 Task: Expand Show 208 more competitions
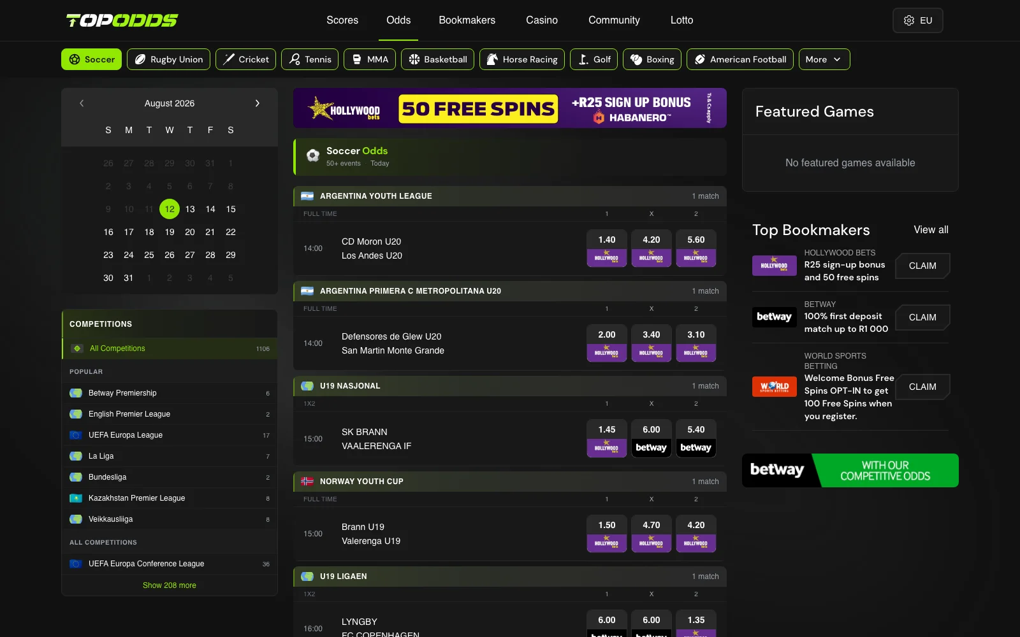coord(170,585)
